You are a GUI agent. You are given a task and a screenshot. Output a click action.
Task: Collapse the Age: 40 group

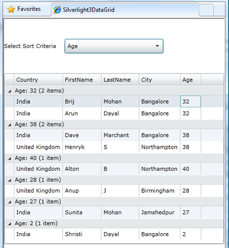(10, 159)
